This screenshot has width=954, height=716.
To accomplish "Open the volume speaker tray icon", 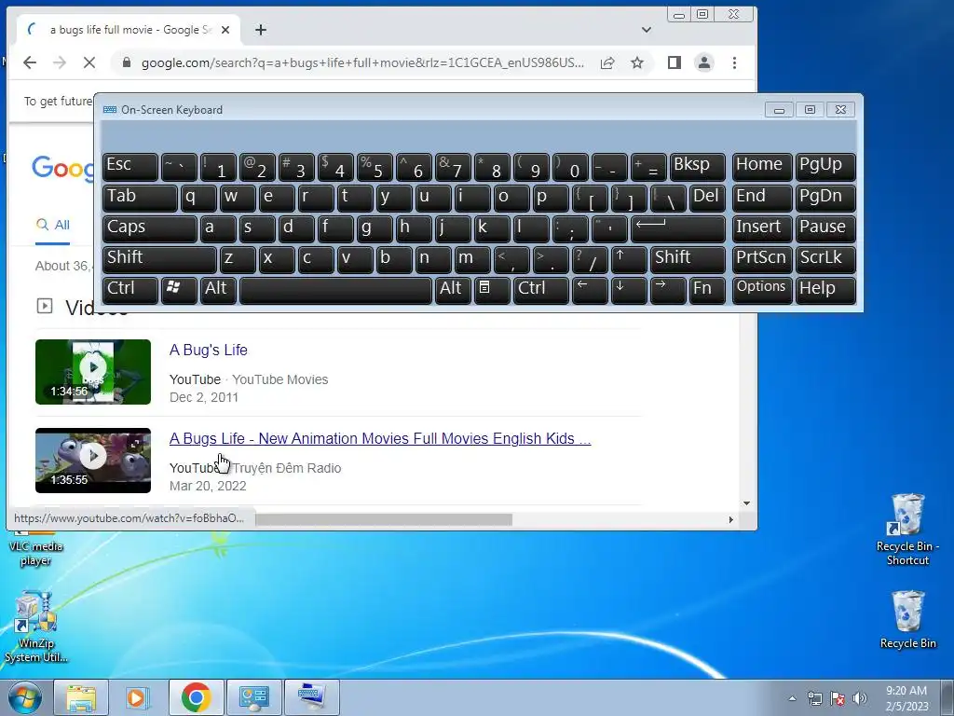I will 860,698.
